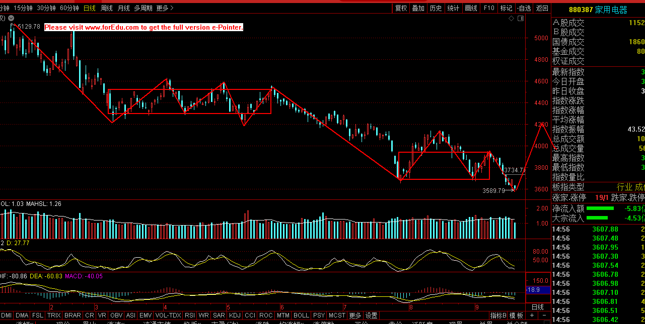Toggle the side panel icon above the chart
The height and width of the screenshot is (324, 645).
(521, 19)
